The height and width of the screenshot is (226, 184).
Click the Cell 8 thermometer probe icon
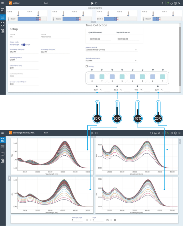[18, 14]
